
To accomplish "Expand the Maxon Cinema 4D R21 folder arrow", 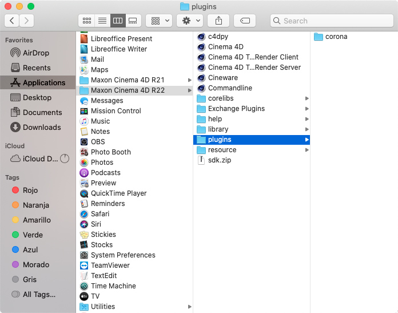I will [x=189, y=80].
